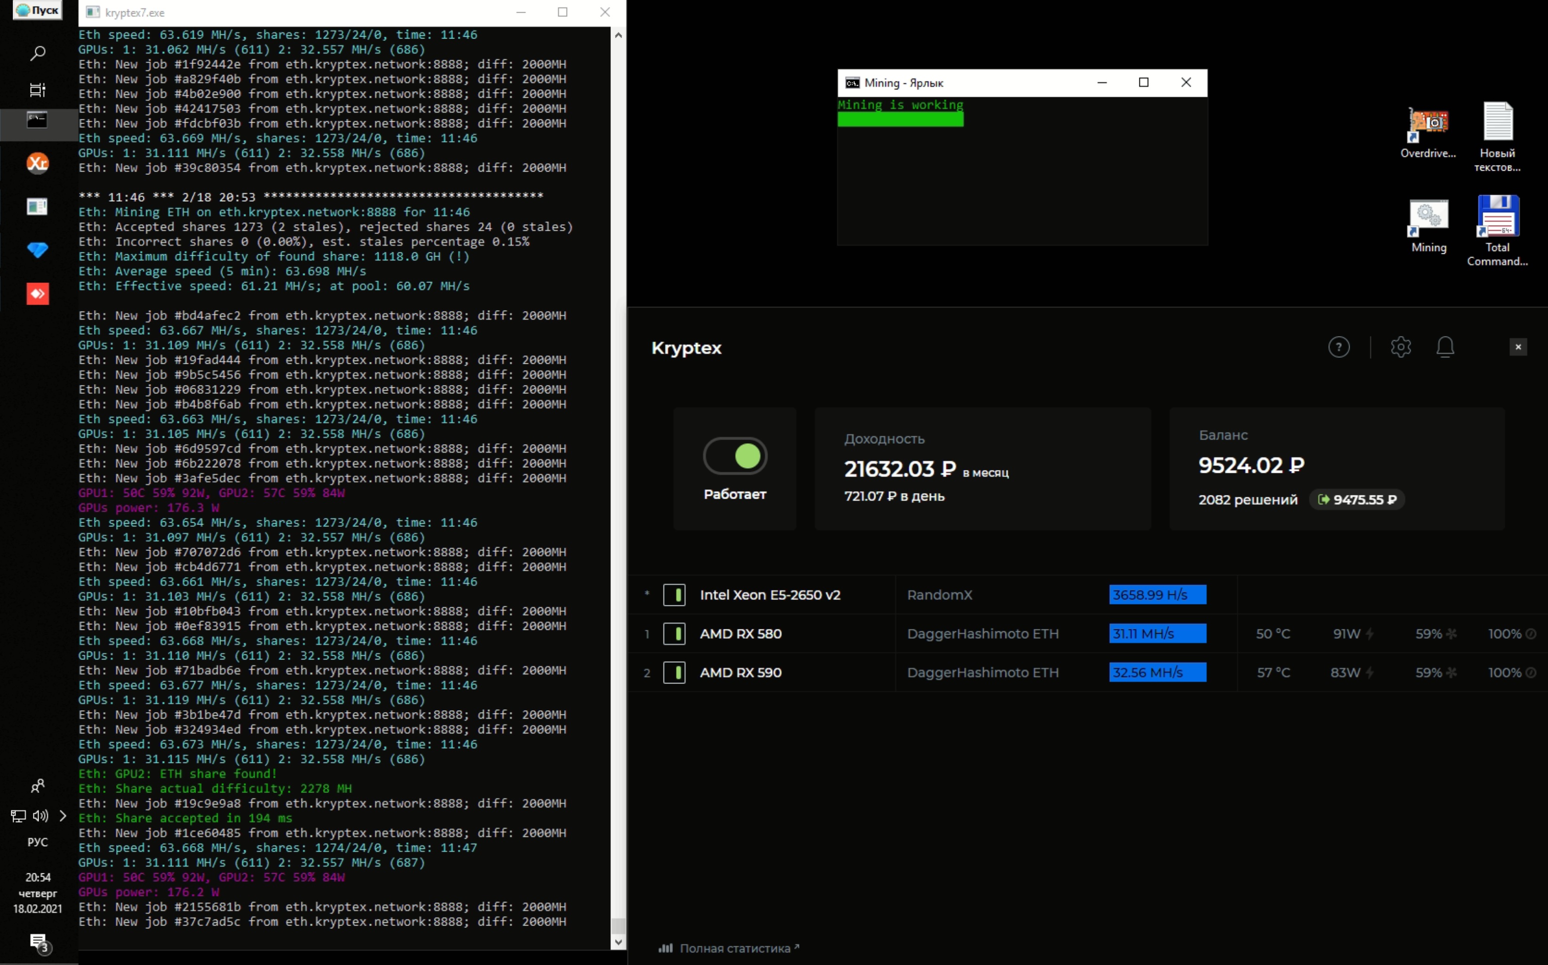Expand hidden system tray icons chevron
The image size is (1548, 965).
click(x=63, y=816)
